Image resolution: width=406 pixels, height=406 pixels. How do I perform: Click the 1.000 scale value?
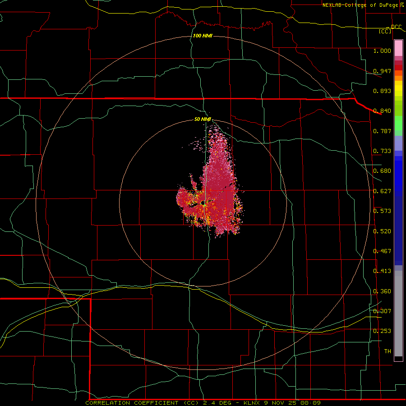click(382, 51)
